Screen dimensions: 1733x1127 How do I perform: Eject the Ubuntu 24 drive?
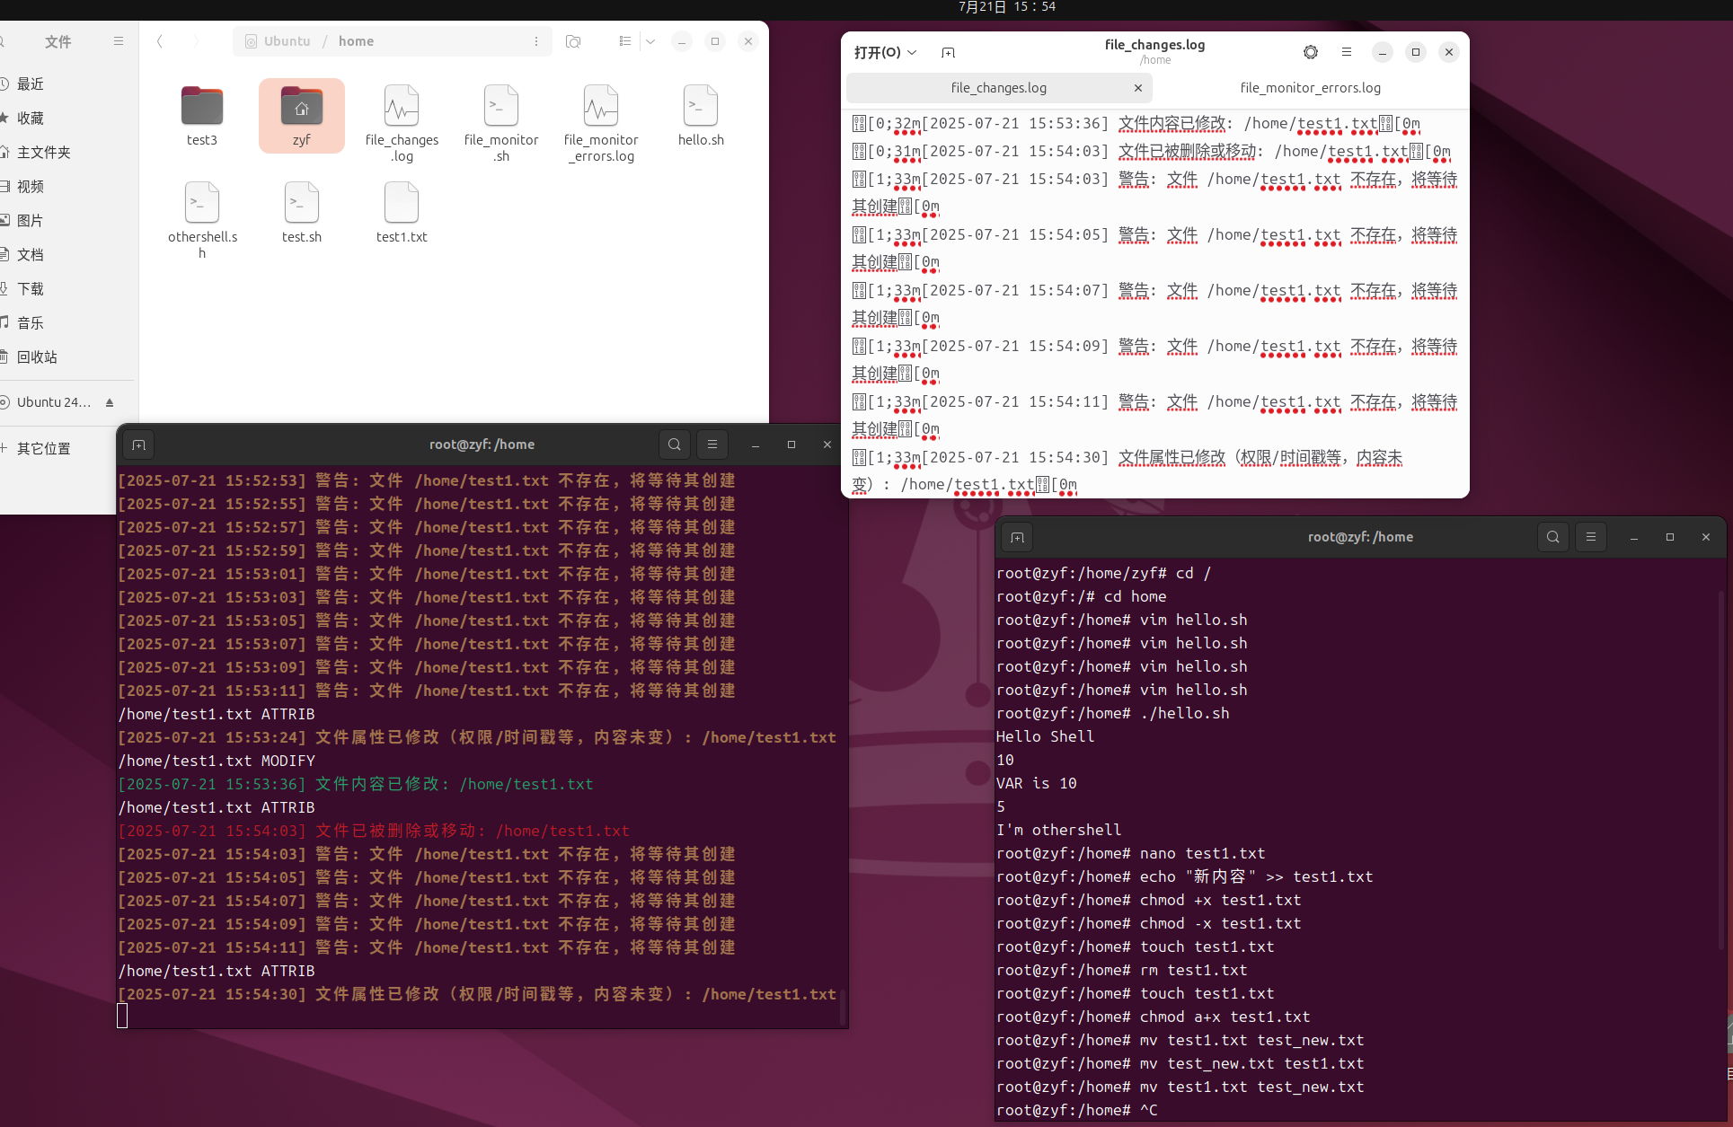coord(110,402)
